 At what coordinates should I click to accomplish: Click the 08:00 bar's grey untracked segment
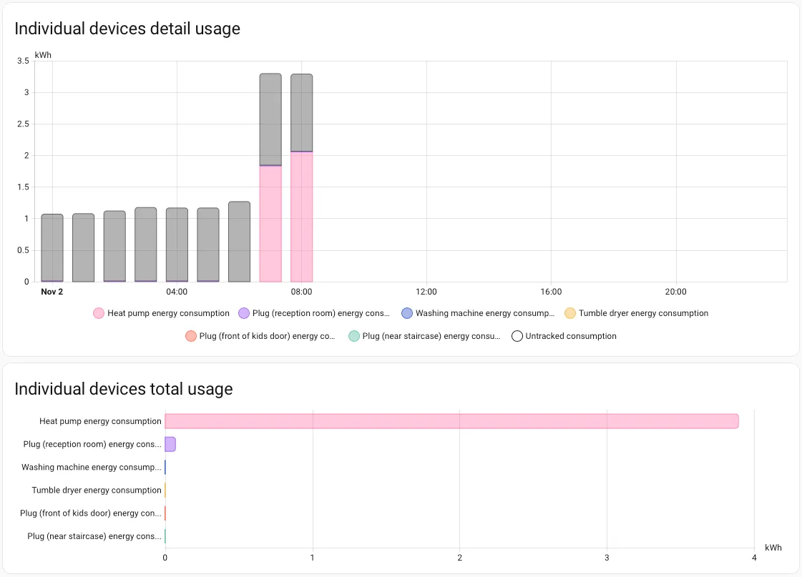click(302, 112)
